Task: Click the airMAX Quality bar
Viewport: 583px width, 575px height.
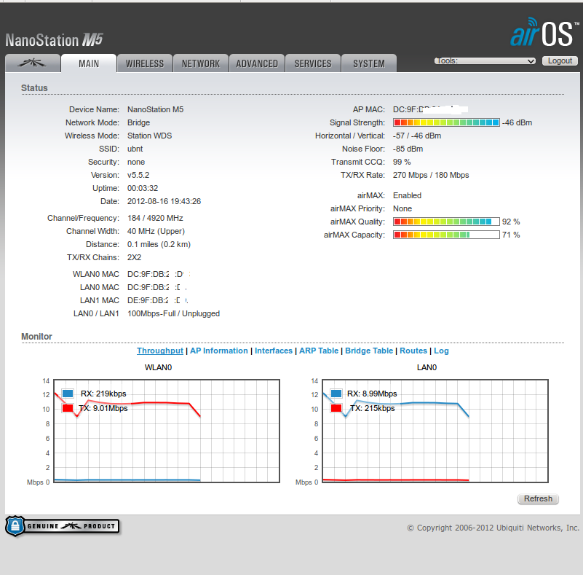Action: (446, 222)
